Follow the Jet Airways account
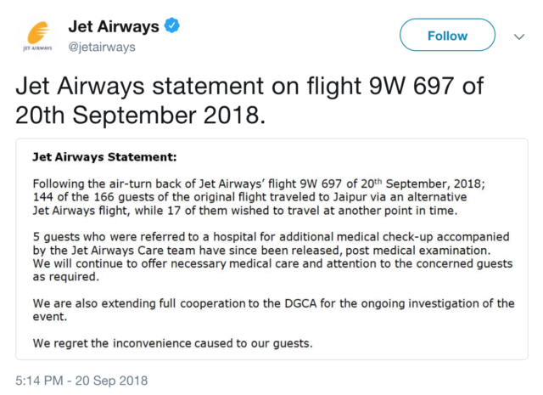543x395 pixels. [x=447, y=35]
